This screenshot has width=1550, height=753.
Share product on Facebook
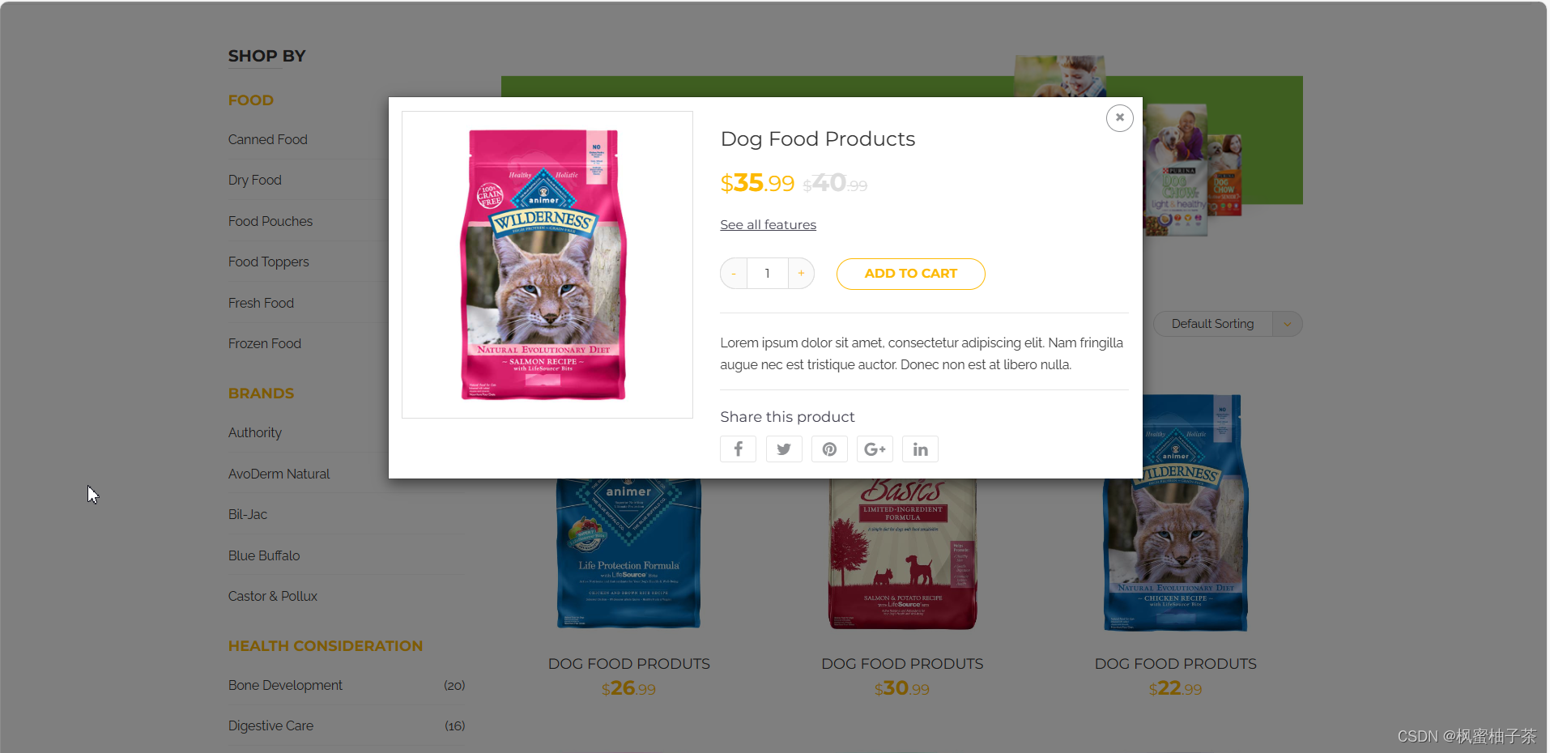(738, 449)
